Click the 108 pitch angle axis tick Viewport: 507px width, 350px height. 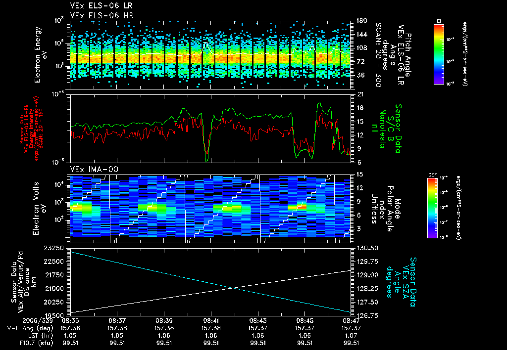[x=361, y=48]
